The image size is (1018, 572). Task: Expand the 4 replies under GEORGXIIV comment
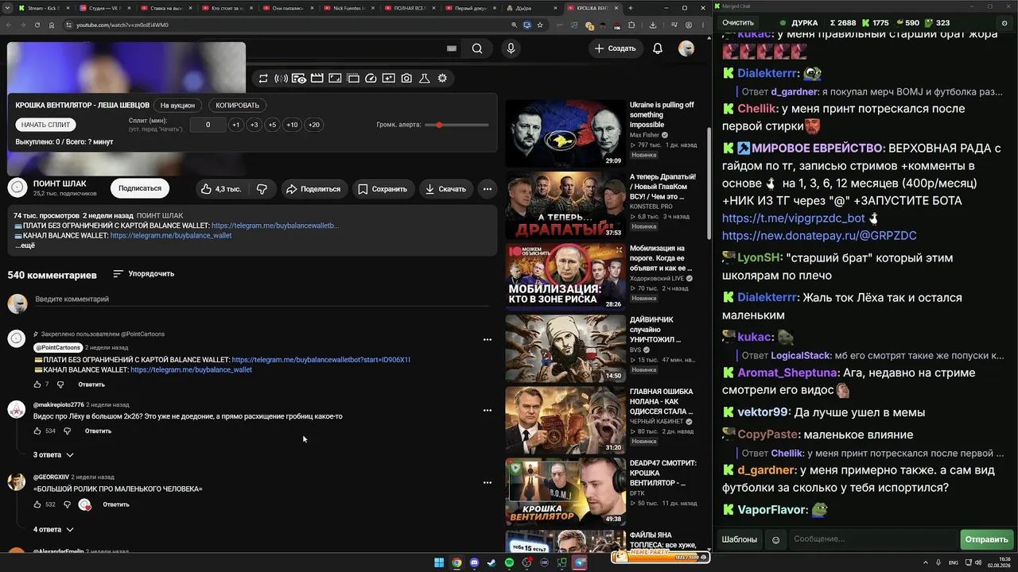53,529
